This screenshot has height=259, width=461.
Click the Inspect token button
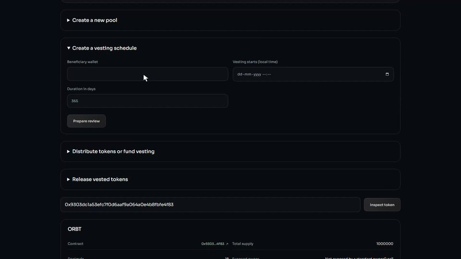382,205
